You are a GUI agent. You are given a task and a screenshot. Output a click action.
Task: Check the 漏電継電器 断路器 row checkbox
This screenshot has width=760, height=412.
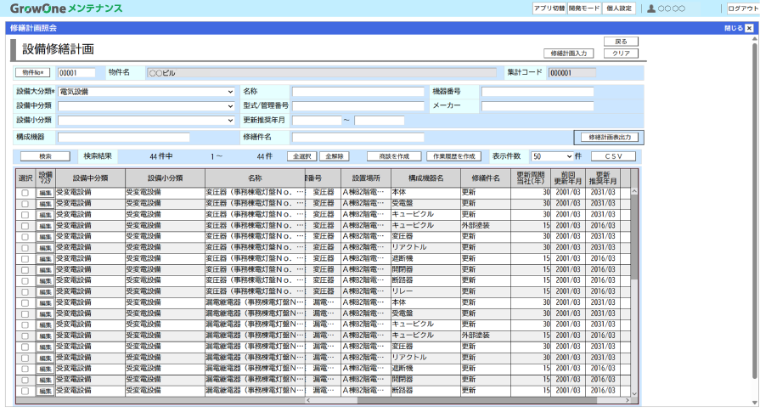25,391
